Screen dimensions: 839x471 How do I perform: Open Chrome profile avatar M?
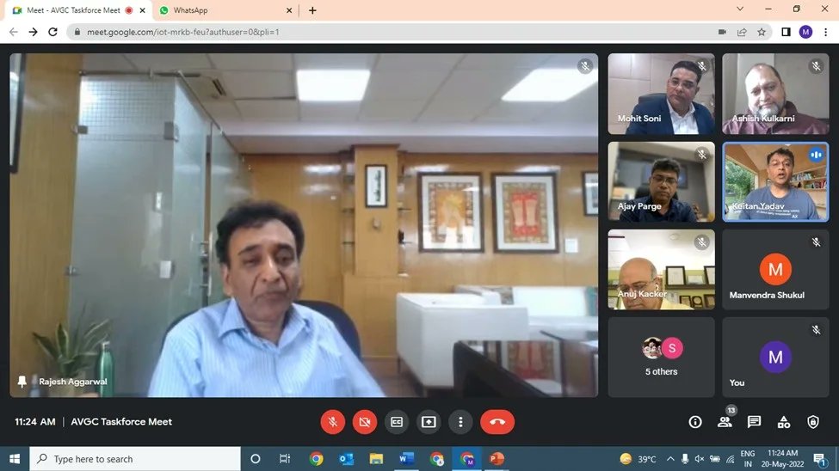pos(805,32)
